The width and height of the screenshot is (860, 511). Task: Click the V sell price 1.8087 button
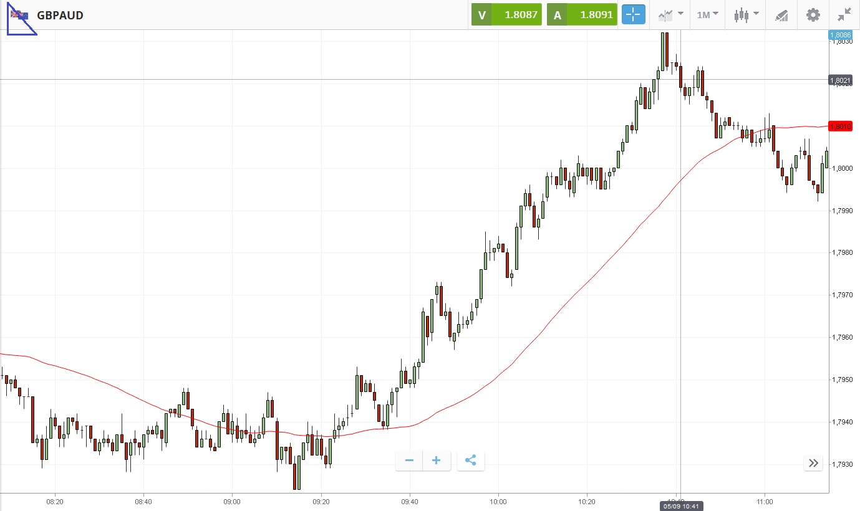[506, 15]
